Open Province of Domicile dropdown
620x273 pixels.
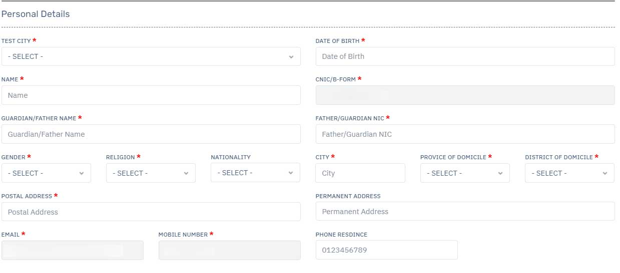click(465, 173)
